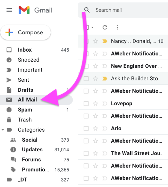Click the Updates info icon

pos(13,150)
